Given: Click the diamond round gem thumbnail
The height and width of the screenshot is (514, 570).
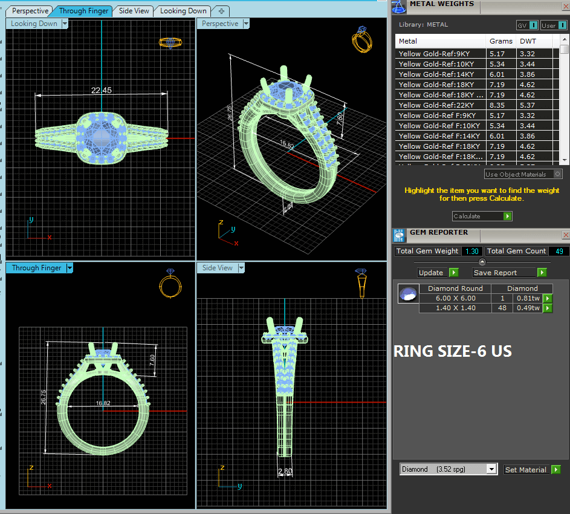Looking at the screenshot, I should click(x=407, y=294).
